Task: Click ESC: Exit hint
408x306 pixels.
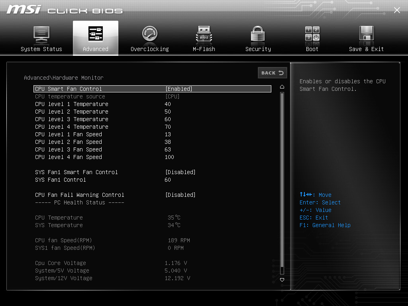Action: 314,218
